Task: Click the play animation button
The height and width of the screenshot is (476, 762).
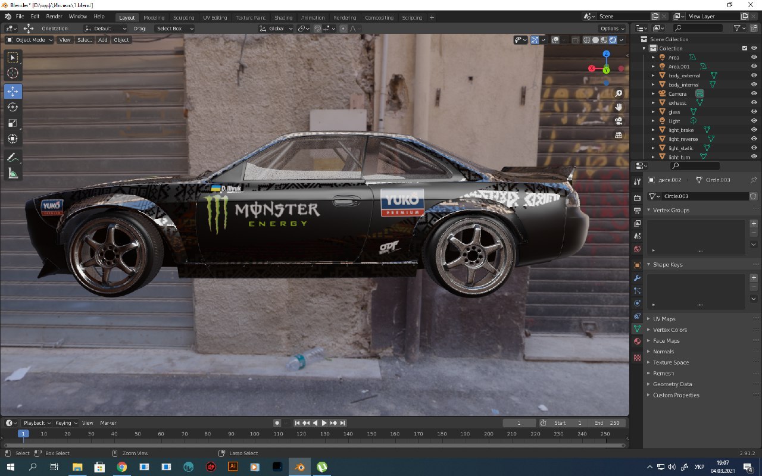Action: click(324, 423)
